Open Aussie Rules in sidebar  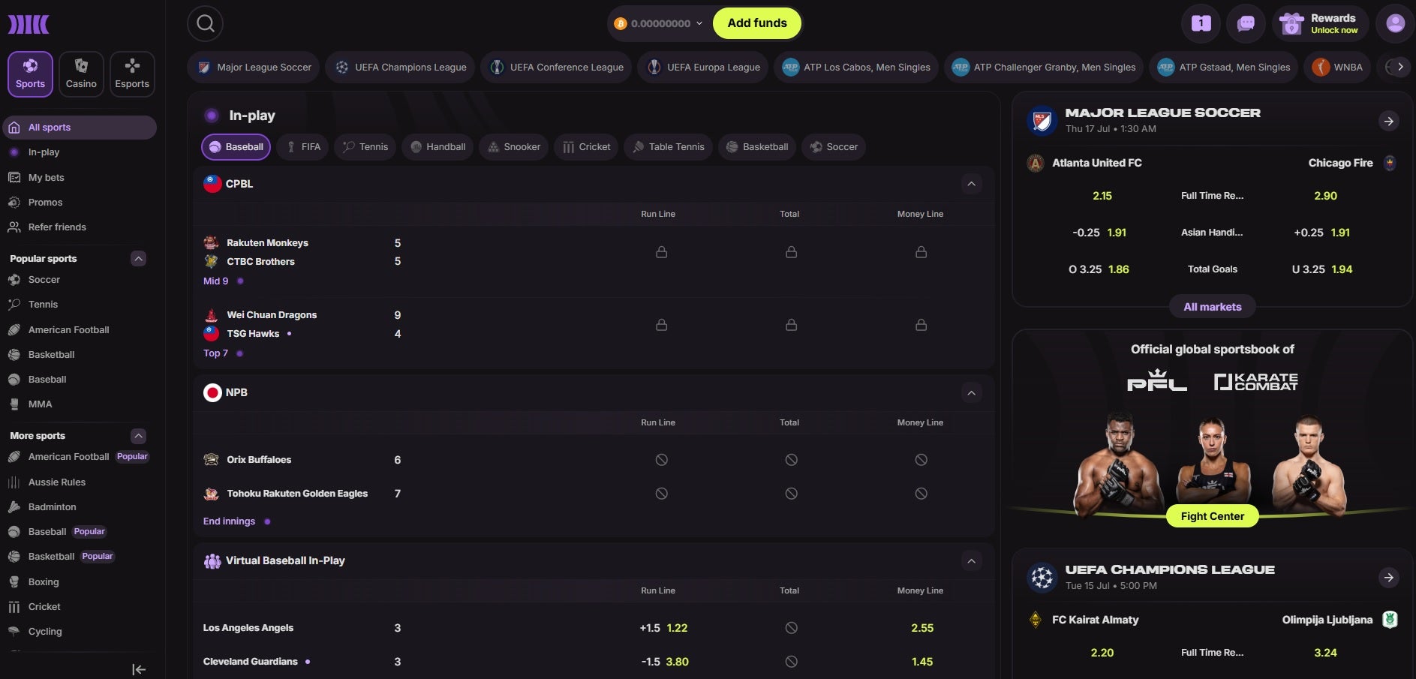click(56, 482)
